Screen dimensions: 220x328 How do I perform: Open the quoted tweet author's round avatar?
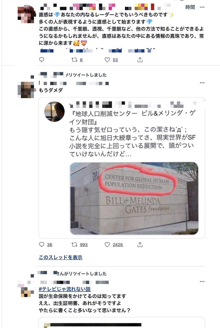tap(54, 111)
